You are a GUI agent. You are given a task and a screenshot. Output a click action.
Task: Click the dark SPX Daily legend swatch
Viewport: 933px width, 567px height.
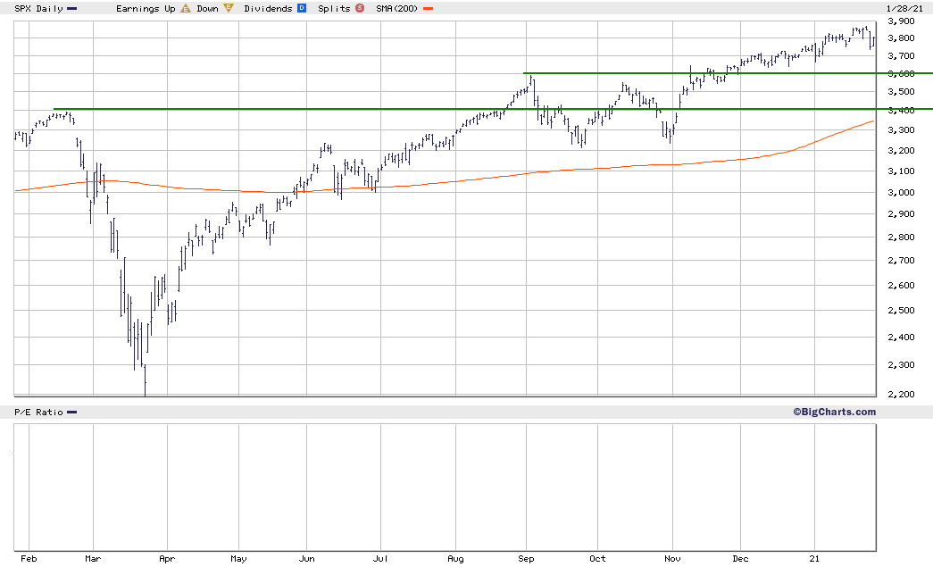tap(72, 9)
